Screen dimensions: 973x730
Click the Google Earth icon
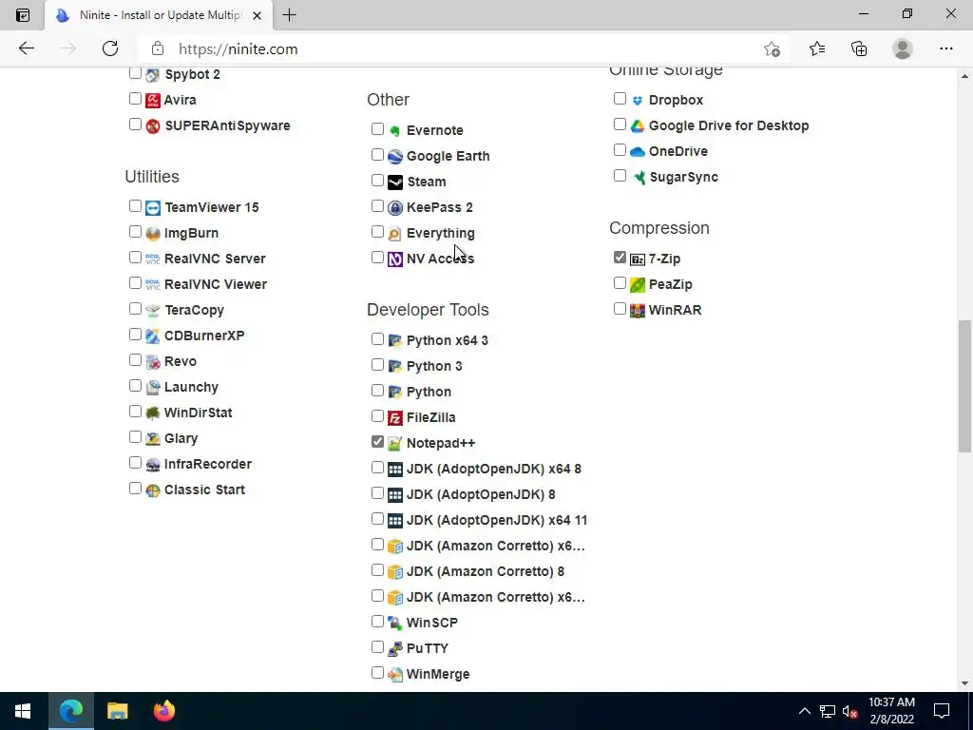[x=395, y=157]
